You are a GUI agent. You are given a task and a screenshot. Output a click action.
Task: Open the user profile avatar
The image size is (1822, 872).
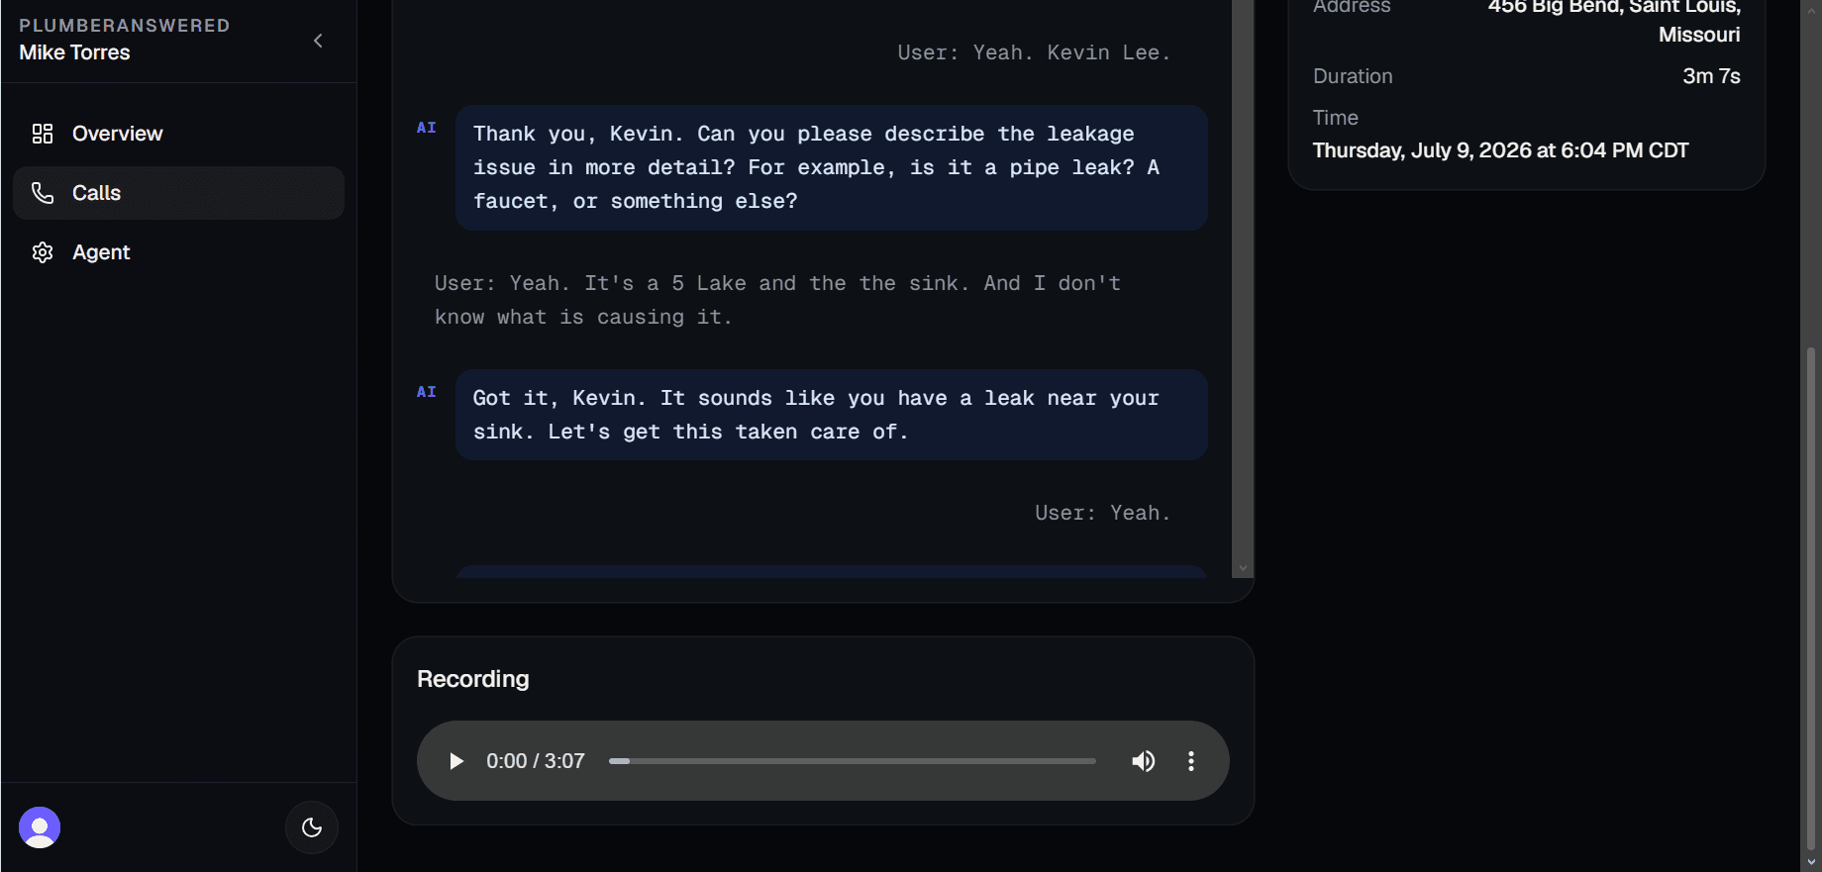coord(40,827)
